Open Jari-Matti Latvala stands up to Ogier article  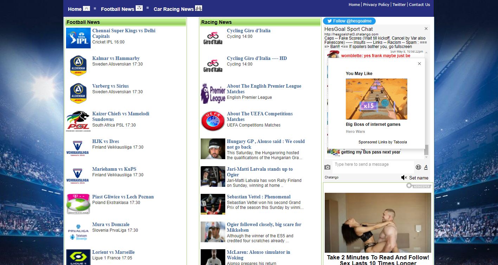pos(260,172)
